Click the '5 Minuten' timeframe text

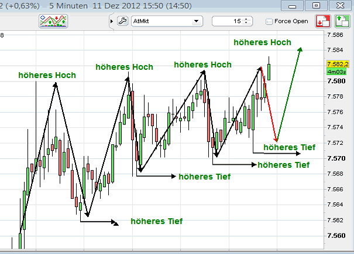(x=68, y=6)
